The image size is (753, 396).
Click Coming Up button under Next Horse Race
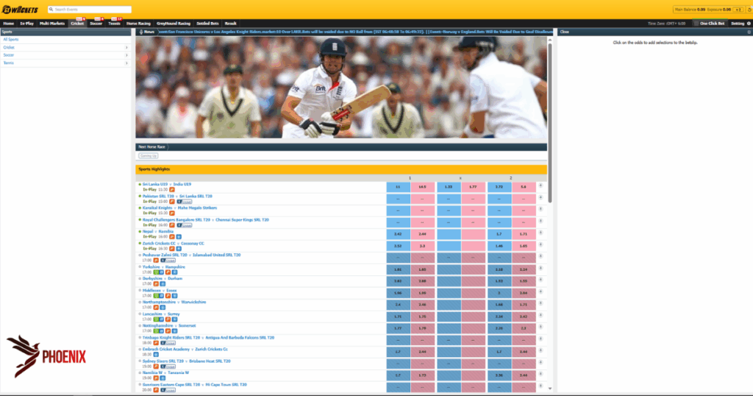[148, 156]
